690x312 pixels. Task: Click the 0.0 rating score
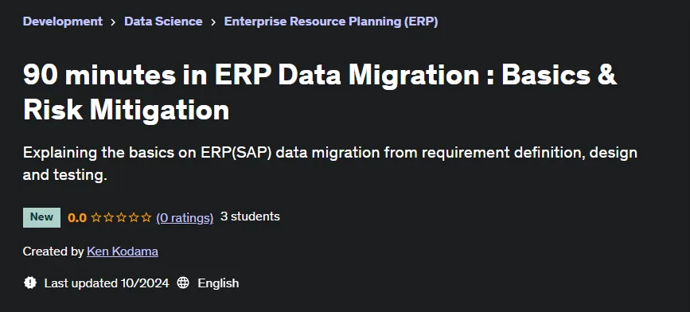pyautogui.click(x=77, y=217)
